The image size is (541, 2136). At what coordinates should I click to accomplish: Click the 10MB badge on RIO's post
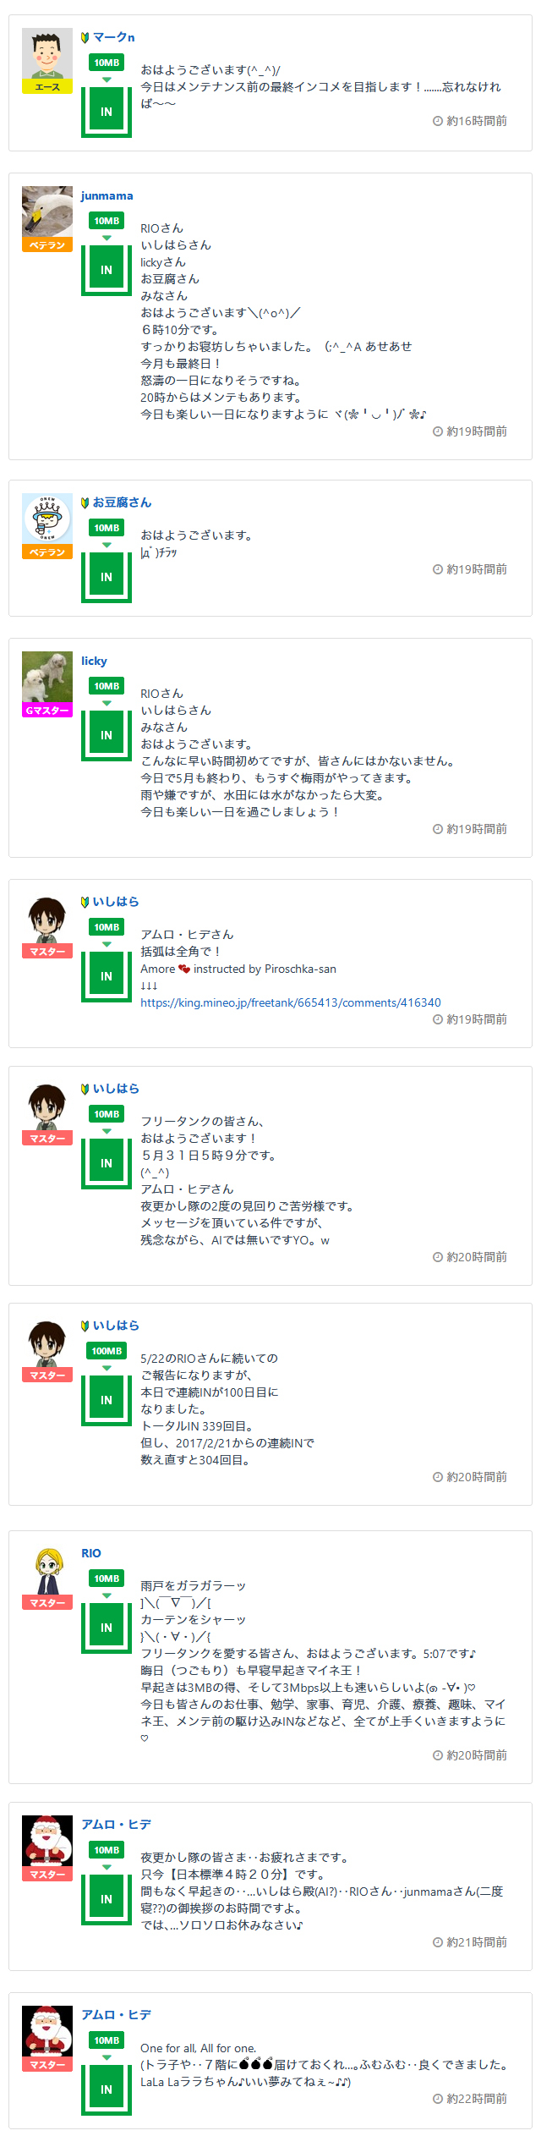point(107,1579)
